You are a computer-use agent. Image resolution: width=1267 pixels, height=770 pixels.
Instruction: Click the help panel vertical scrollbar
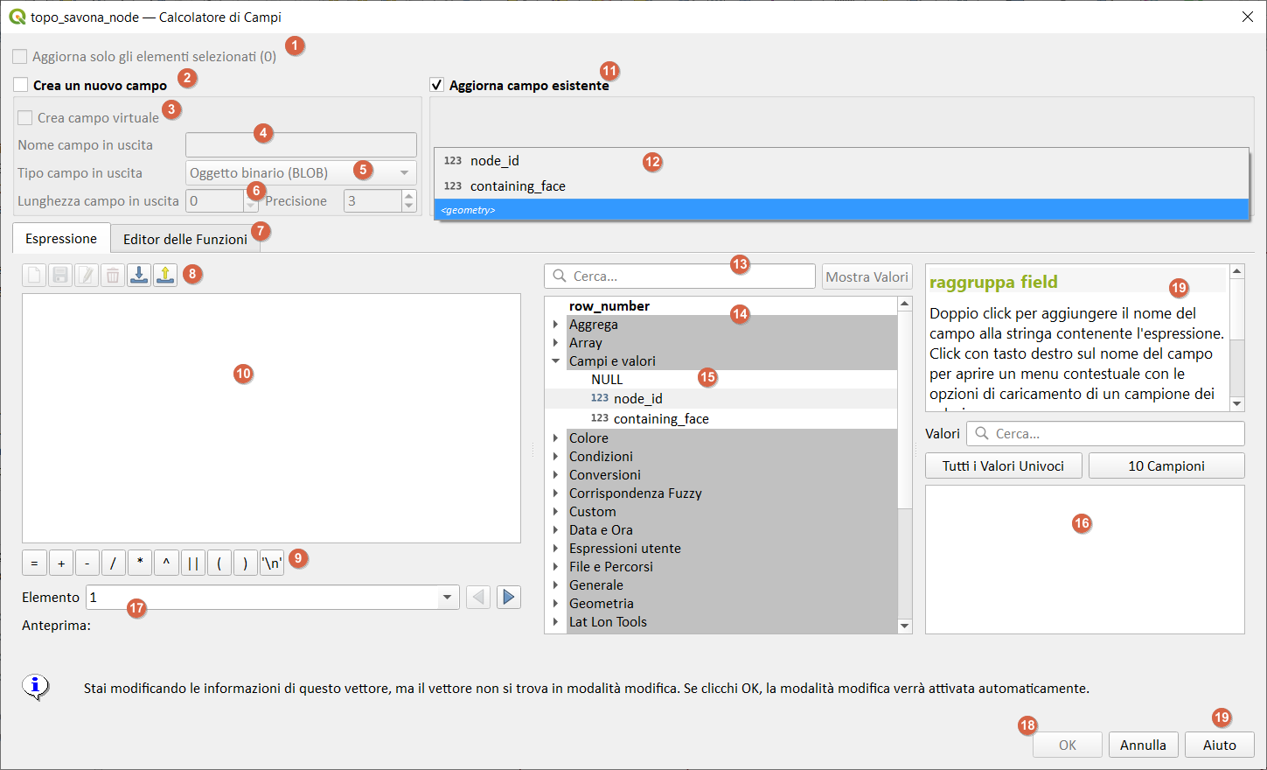pyautogui.click(x=1237, y=338)
